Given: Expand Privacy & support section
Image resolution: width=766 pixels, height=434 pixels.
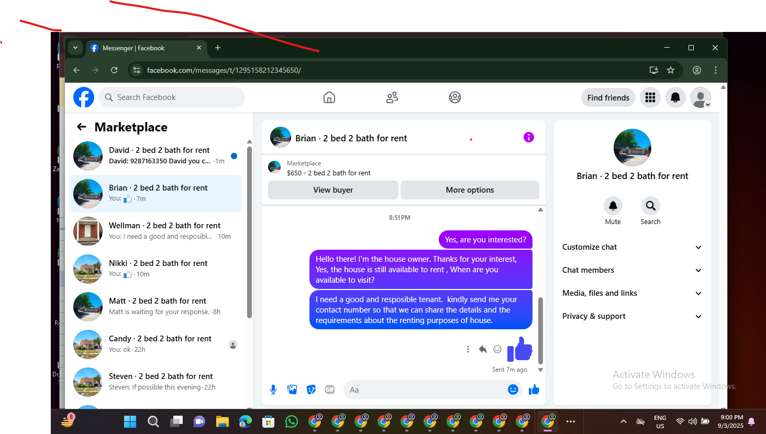Looking at the screenshot, I should 632,316.
